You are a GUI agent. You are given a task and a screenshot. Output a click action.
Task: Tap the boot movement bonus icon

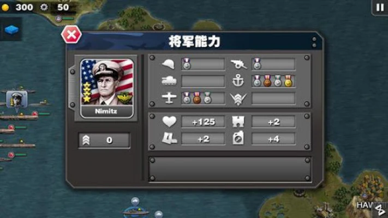[x=169, y=138]
